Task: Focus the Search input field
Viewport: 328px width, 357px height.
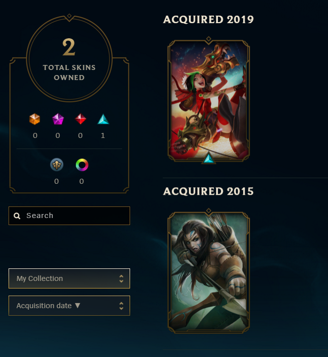Action: pyautogui.click(x=69, y=216)
